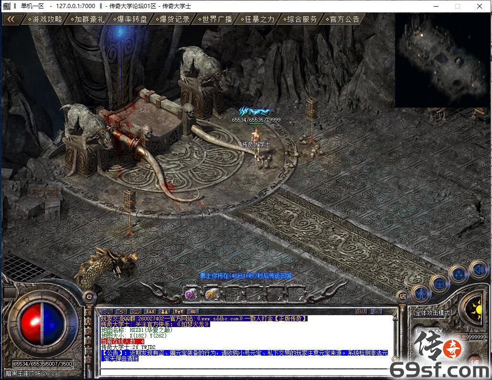This screenshot has width=492, height=380.
Task: Toggle the third chat channel icon in side strip
Action: (89, 331)
